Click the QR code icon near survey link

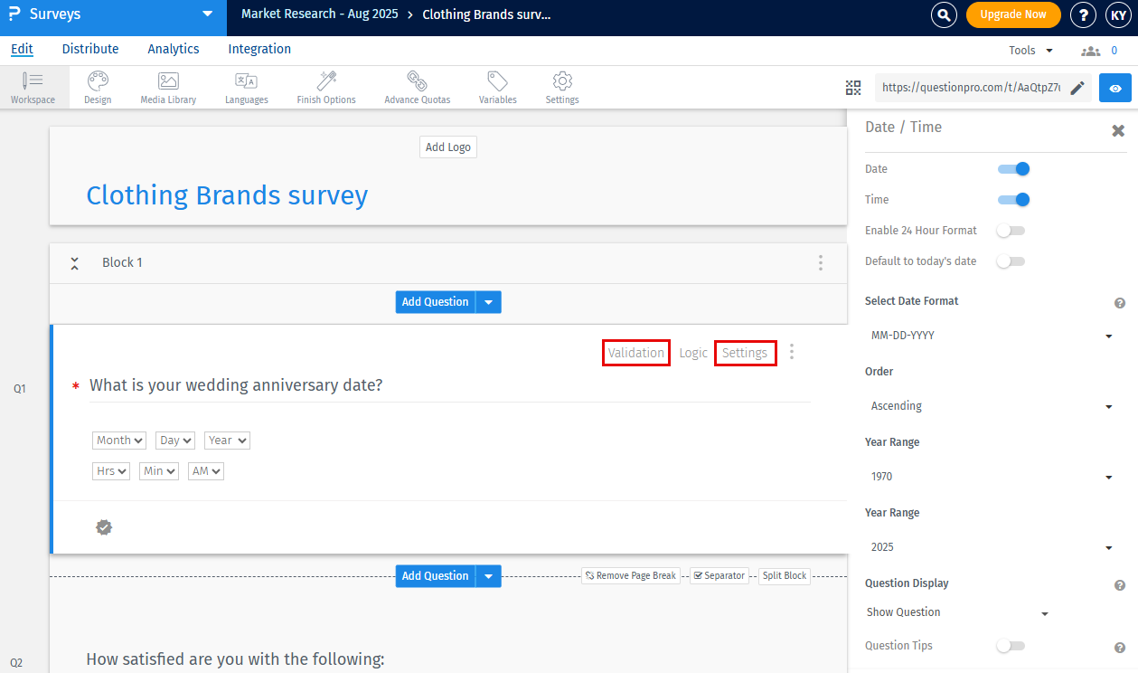click(852, 87)
